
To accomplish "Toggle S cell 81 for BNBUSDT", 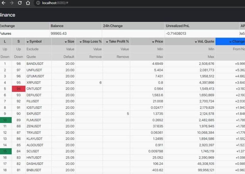I will (x=19, y=170).
